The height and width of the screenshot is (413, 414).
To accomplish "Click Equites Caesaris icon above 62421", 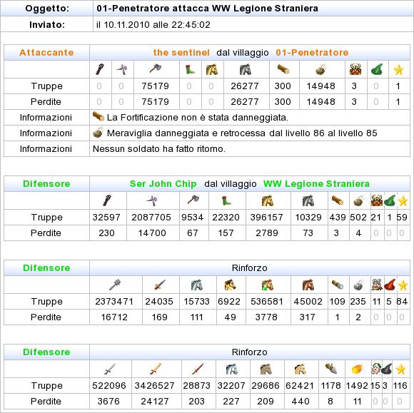I will [301, 369].
